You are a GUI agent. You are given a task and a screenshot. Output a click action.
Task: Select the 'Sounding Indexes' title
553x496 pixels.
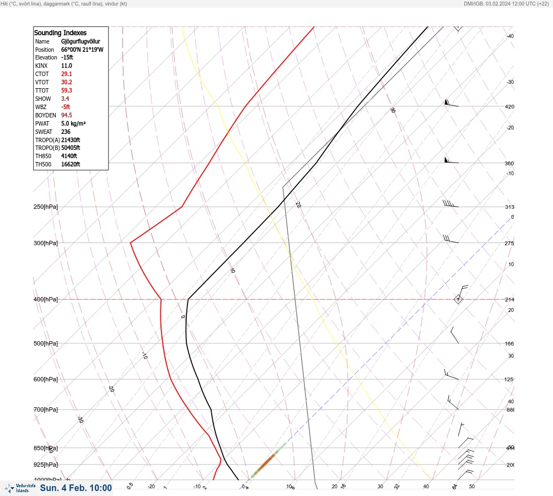pyautogui.click(x=60, y=33)
